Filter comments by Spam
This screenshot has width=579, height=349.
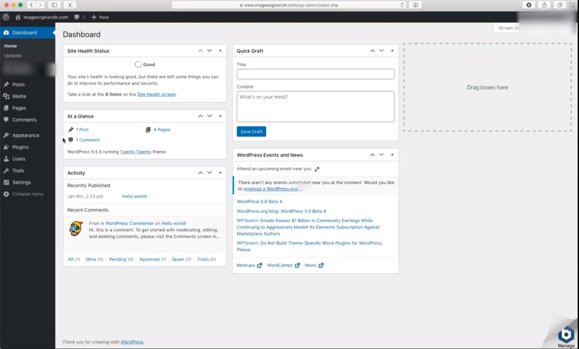(178, 259)
